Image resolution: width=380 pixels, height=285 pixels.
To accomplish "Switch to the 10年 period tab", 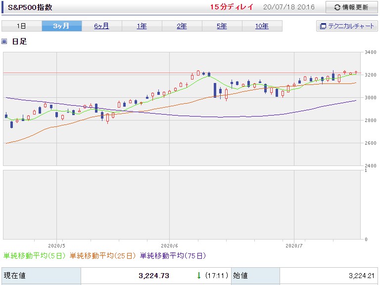I will pos(262,26).
